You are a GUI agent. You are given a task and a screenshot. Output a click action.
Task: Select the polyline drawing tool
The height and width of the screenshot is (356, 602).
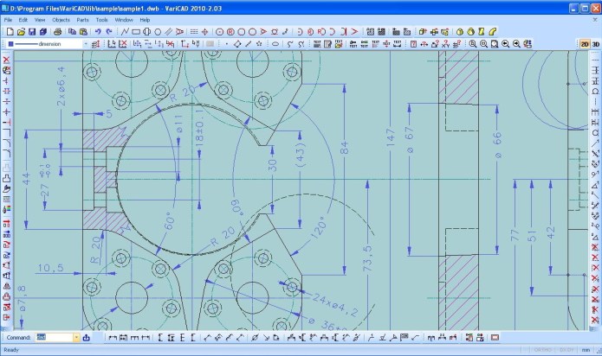(x=125, y=32)
